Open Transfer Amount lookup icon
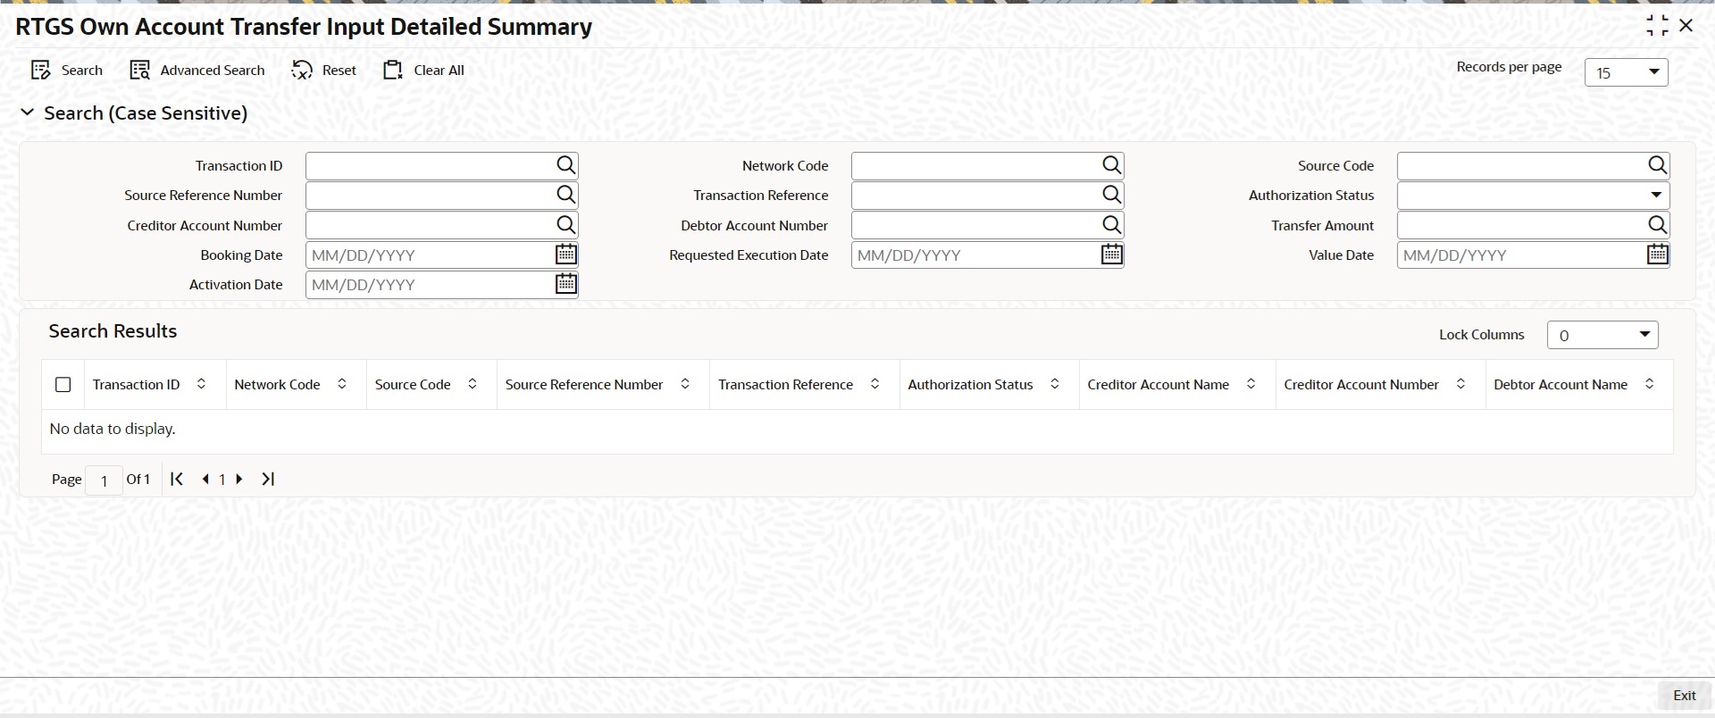The height and width of the screenshot is (718, 1715). (1658, 225)
